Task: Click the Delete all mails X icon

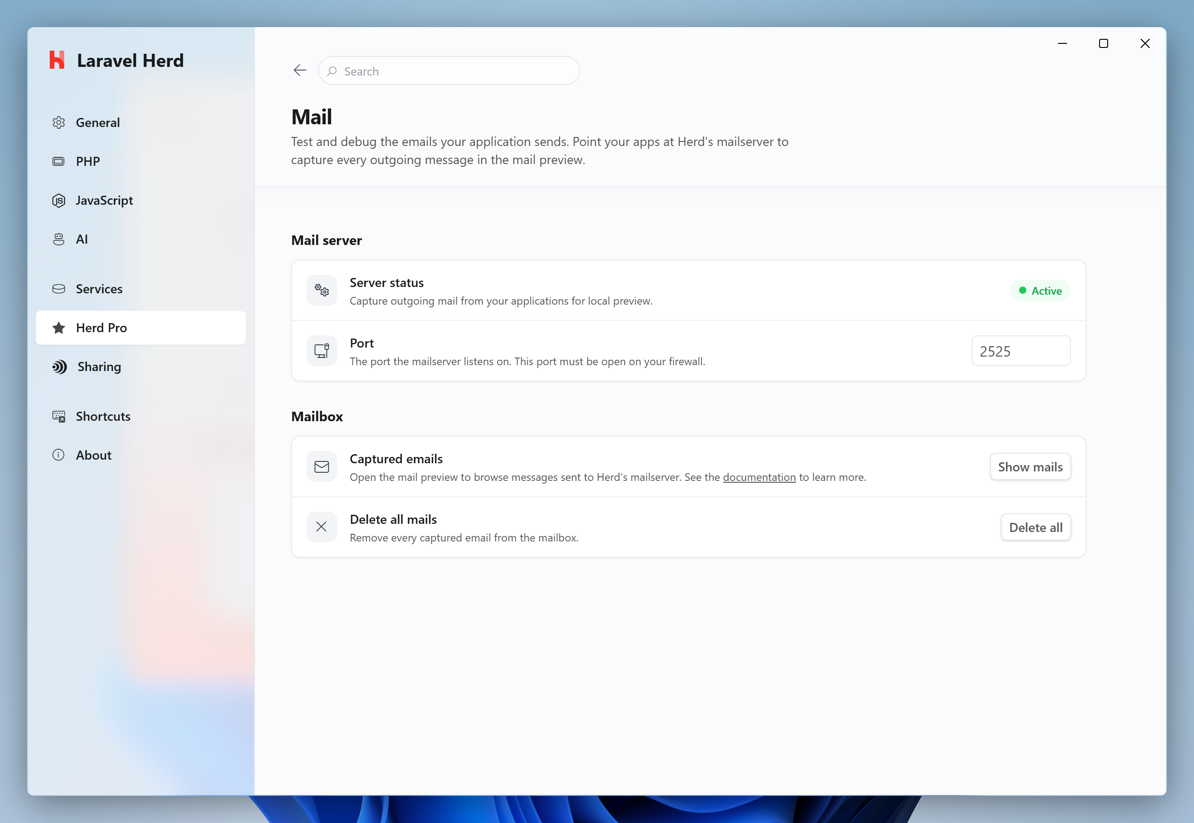Action: [322, 527]
